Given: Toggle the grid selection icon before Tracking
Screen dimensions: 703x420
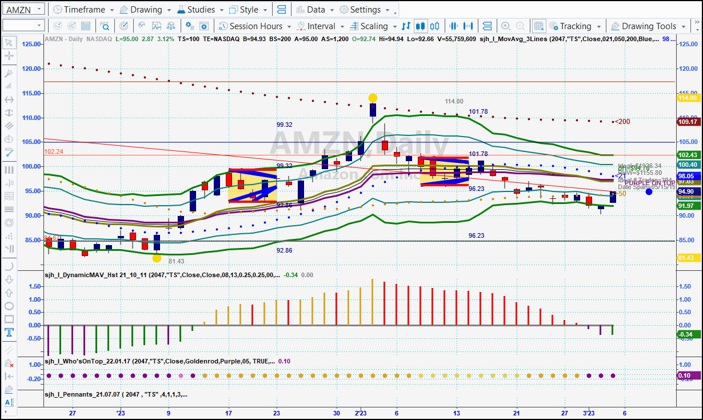Looking at the screenshot, I should 538,26.
